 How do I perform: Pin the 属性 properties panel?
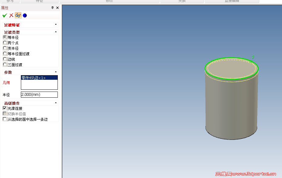(52, 8)
